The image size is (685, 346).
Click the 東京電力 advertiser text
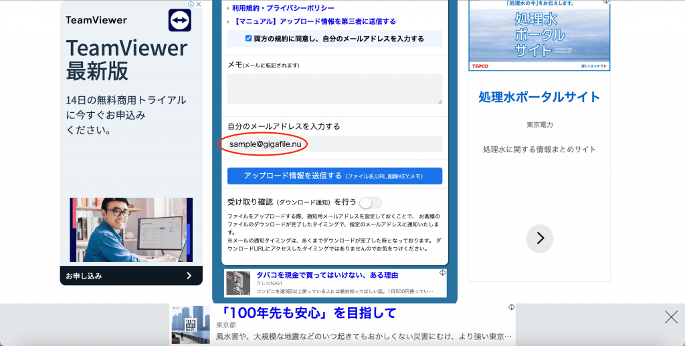pos(540,125)
